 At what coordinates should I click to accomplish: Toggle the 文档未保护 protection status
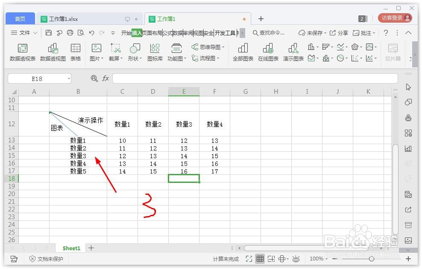click(x=46, y=259)
